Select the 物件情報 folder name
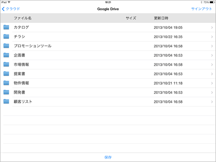Image resolution: width=216 pixels, height=162 pixels. 21,83
